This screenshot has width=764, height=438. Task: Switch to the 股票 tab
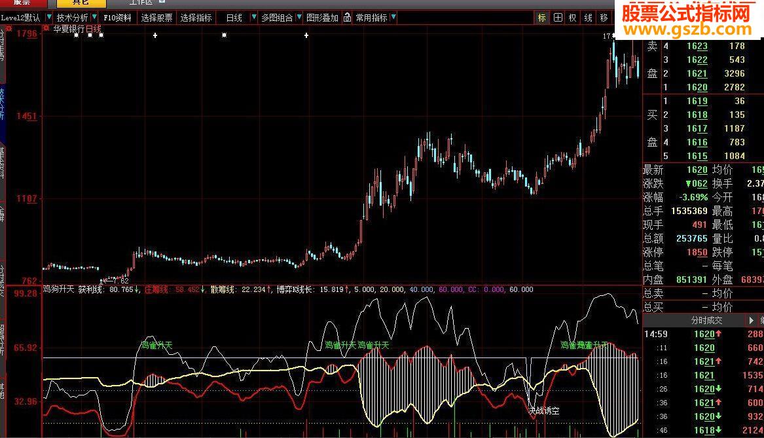click(22, 3)
